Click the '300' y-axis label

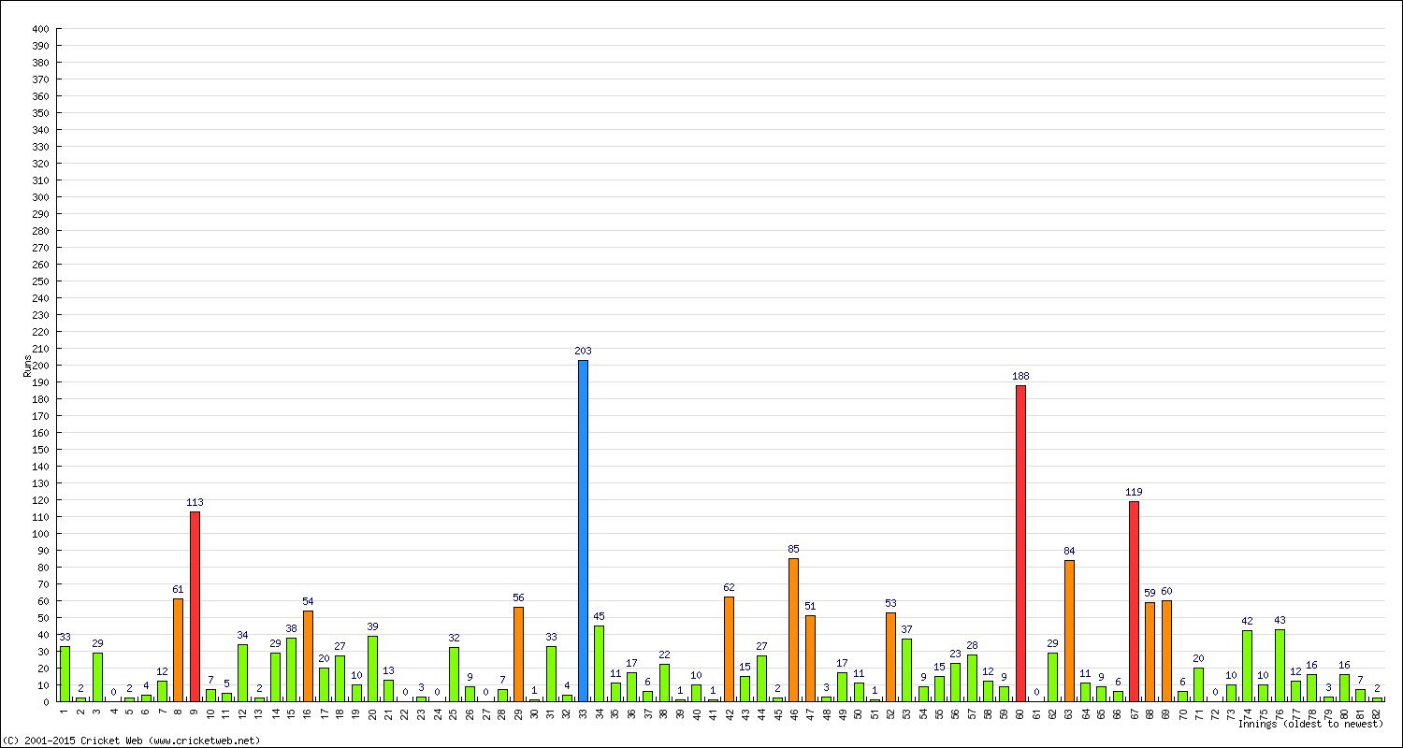[x=39, y=197]
